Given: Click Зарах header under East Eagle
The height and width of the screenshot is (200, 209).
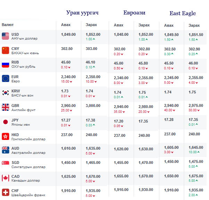Looking at the screenshot, I should [194, 25].
